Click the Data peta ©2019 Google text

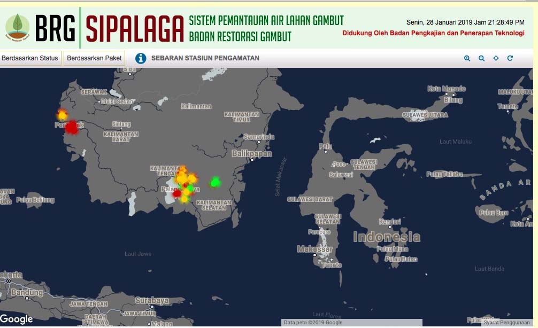click(313, 323)
